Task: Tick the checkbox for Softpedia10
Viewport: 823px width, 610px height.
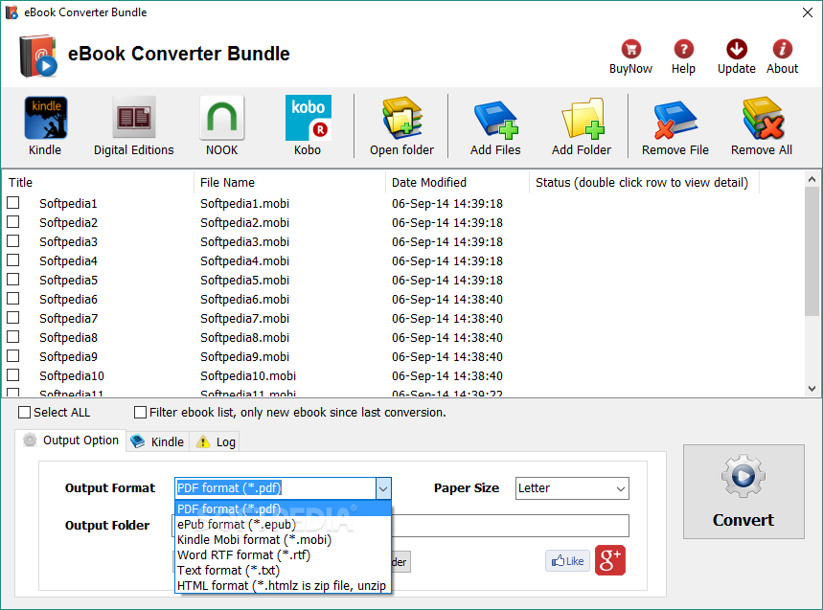Action: (x=13, y=375)
